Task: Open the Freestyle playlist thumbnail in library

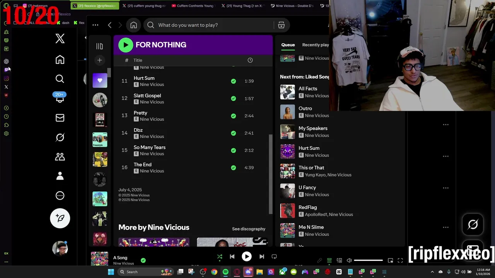Action: click(100, 139)
